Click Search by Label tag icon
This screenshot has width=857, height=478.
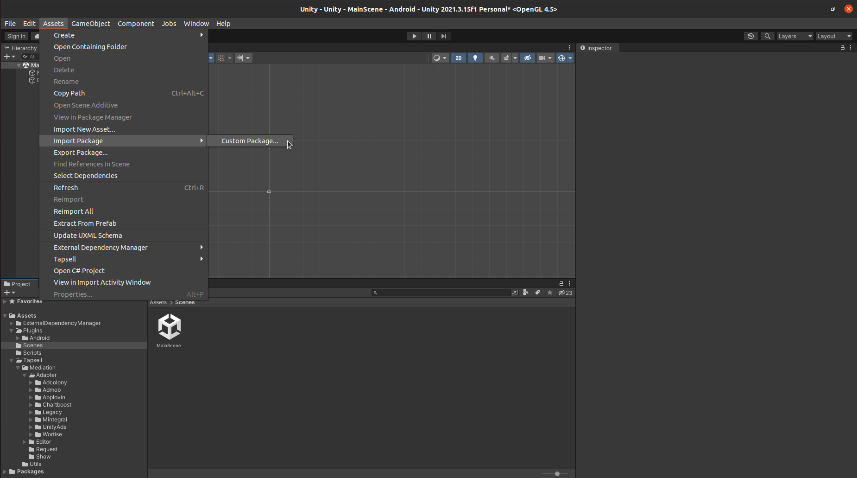[538, 293]
